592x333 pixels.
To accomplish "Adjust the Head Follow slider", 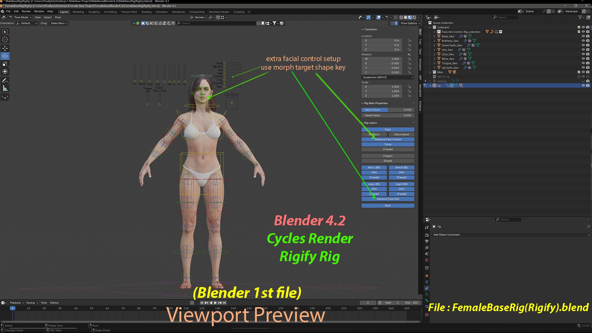I will [388, 115].
